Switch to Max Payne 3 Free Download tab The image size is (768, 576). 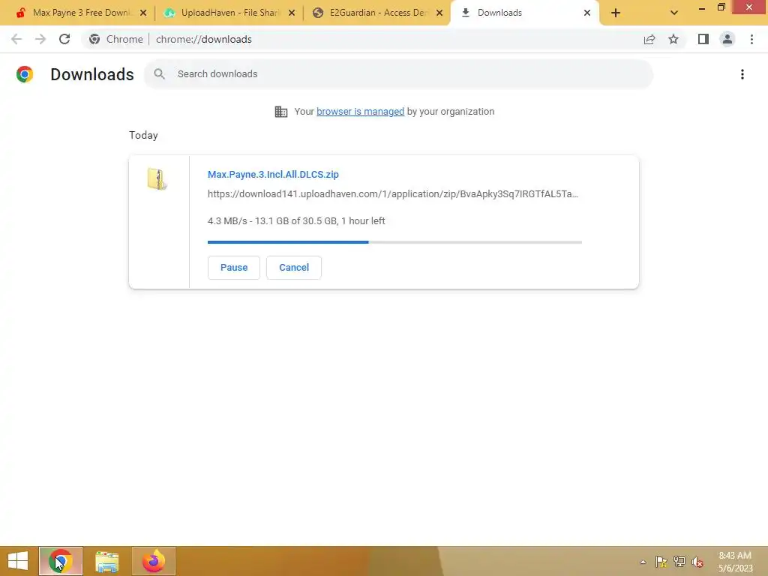pos(81,13)
